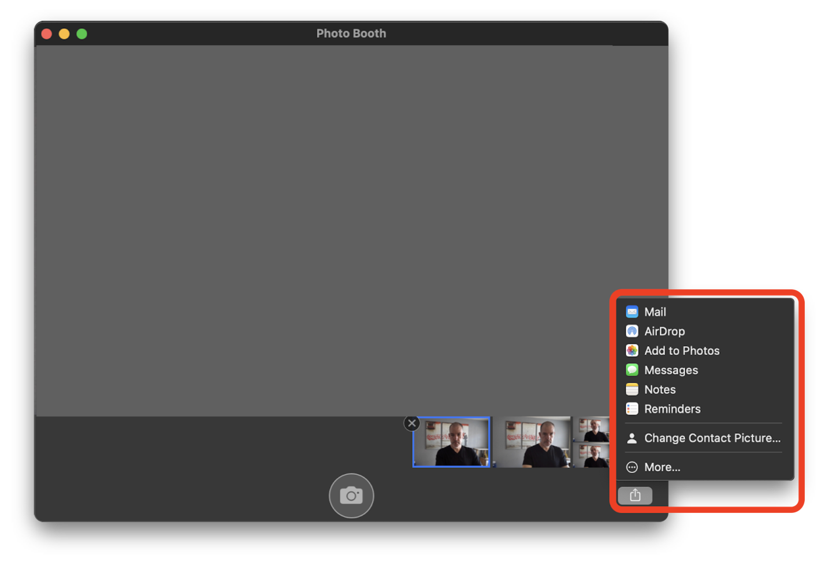This screenshot has height=566, width=832.
Task: Click the Share button below the open menu
Action: [x=635, y=495]
